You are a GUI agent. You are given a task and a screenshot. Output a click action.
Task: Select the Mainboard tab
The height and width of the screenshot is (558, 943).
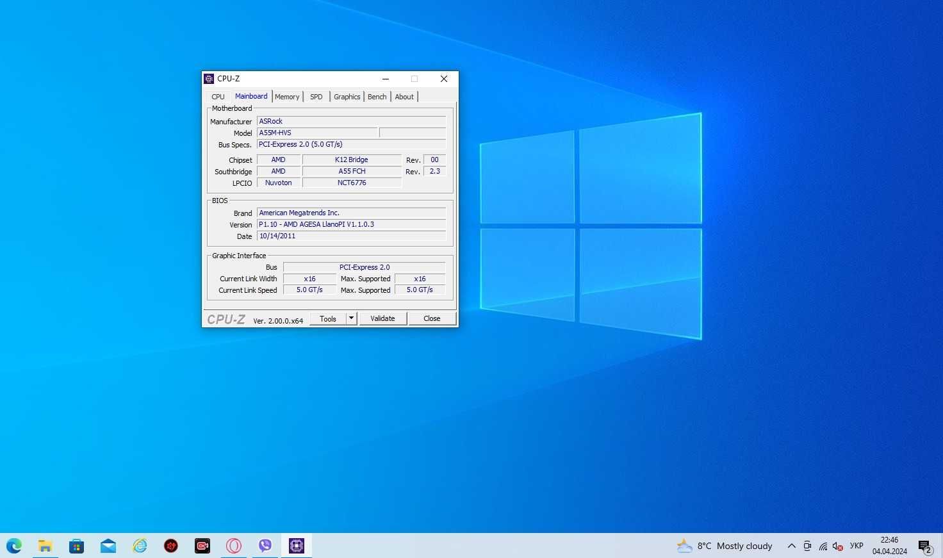pyautogui.click(x=251, y=96)
